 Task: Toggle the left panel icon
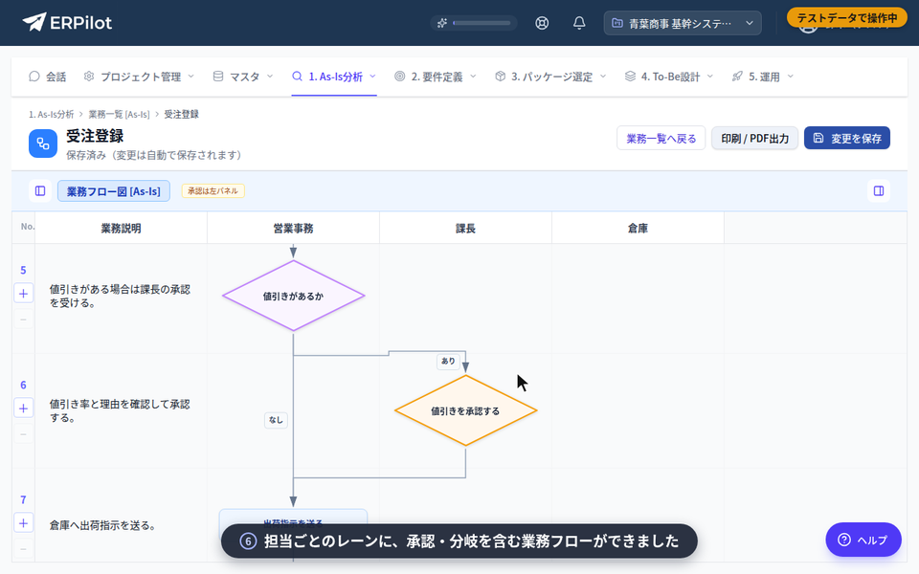point(40,191)
